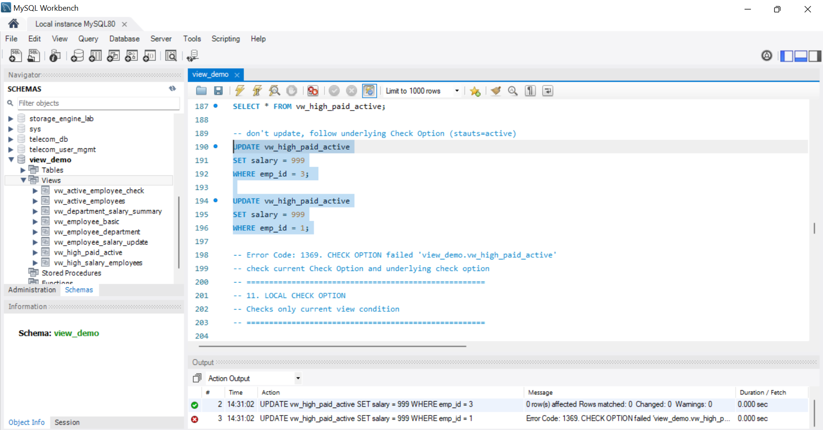Click the copy output icon beside Action Output
Viewport: 823px width, 430px height.
point(197,378)
